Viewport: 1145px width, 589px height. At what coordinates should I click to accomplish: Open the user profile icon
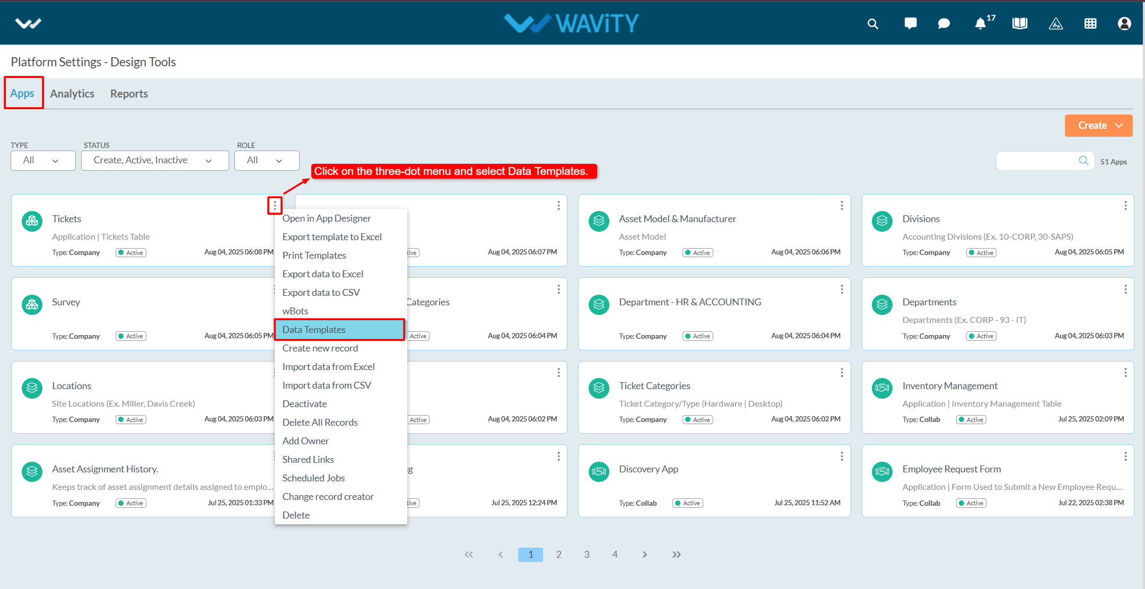click(x=1124, y=24)
